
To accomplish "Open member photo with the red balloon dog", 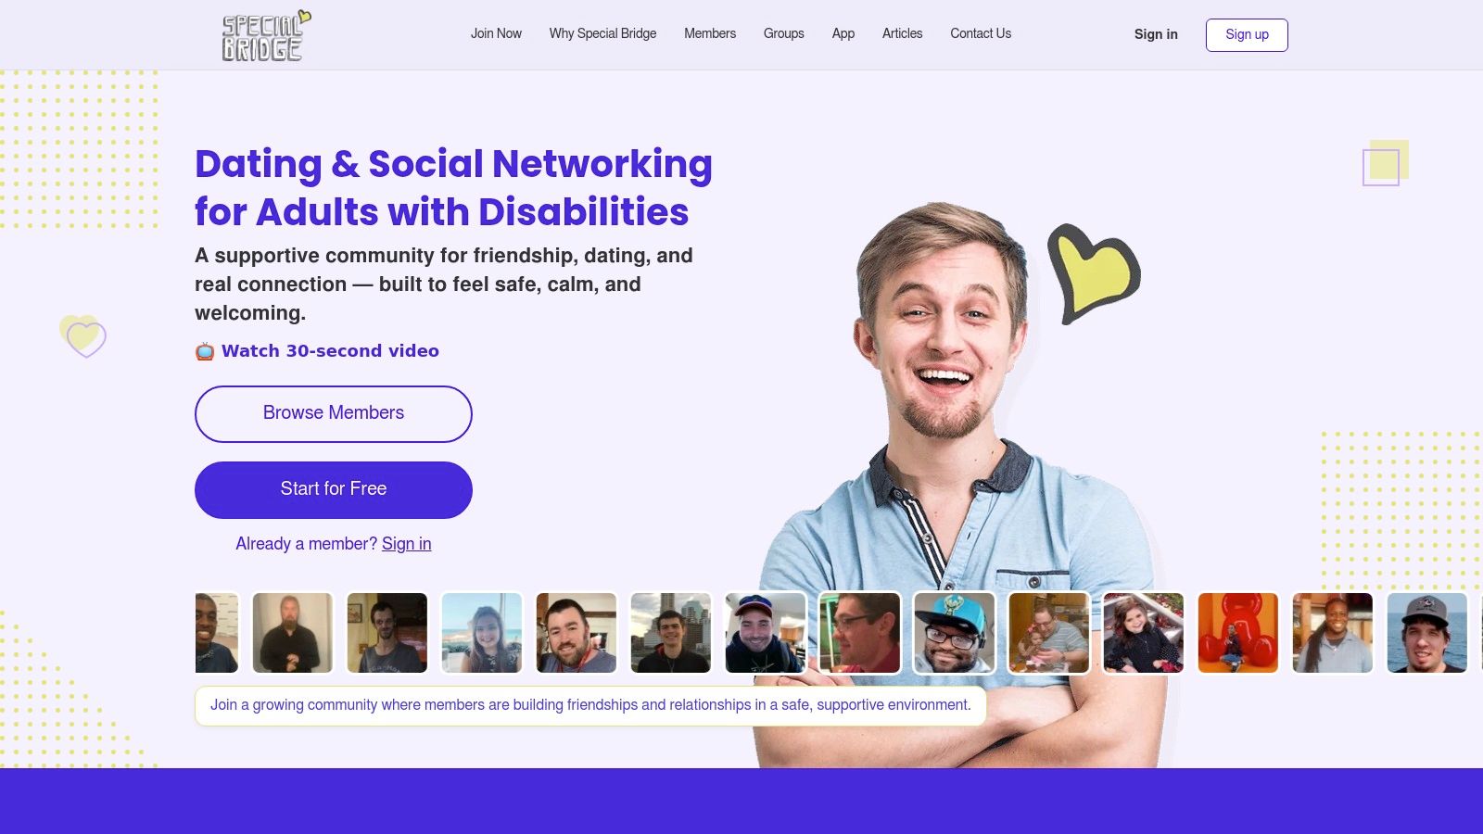I will pyautogui.click(x=1237, y=633).
